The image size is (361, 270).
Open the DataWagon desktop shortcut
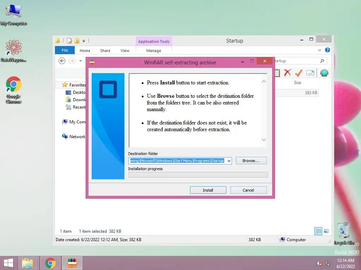click(x=14, y=51)
